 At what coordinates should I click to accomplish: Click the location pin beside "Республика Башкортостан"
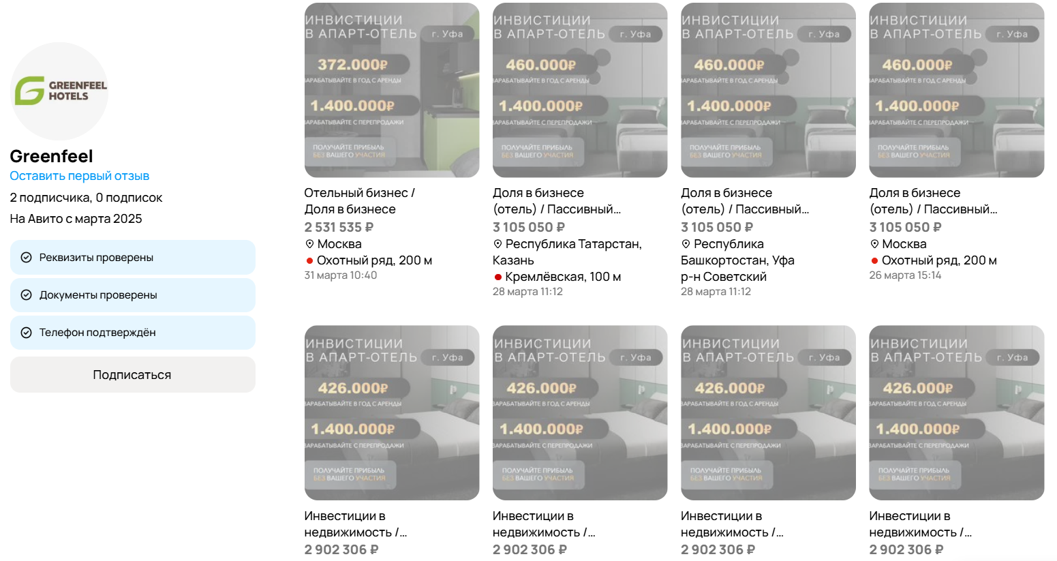686,244
